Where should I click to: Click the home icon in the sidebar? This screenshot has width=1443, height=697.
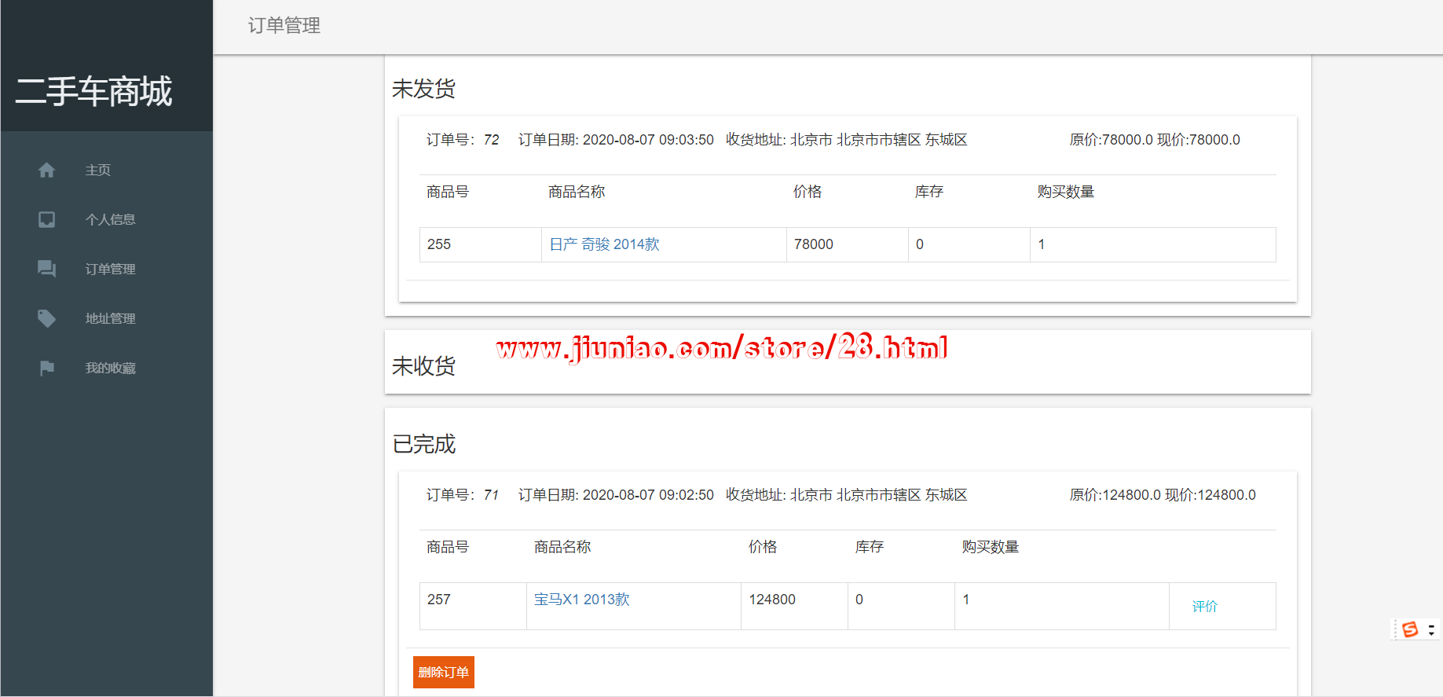[46, 170]
